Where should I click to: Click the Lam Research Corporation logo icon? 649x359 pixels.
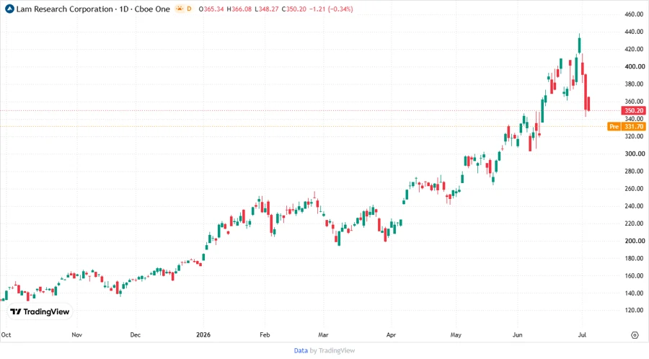coord(9,9)
